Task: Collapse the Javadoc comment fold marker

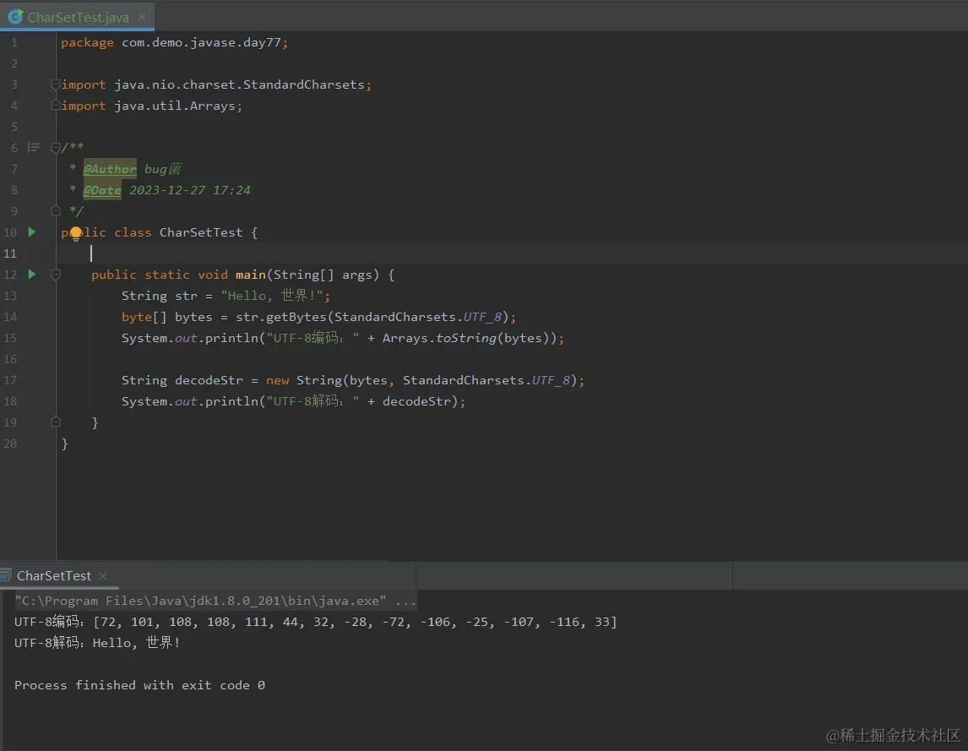Action: [x=56, y=148]
